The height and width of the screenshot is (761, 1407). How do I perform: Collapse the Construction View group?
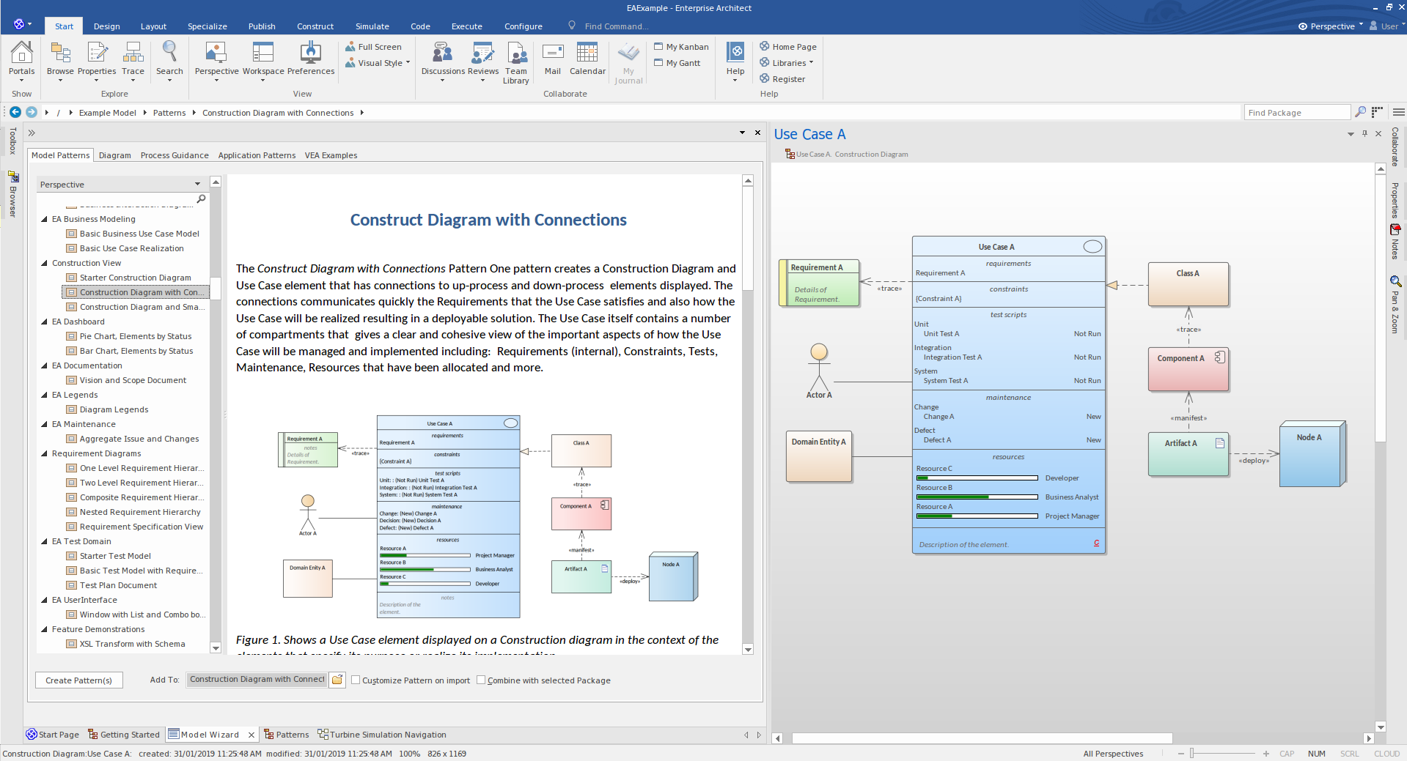[x=44, y=263]
